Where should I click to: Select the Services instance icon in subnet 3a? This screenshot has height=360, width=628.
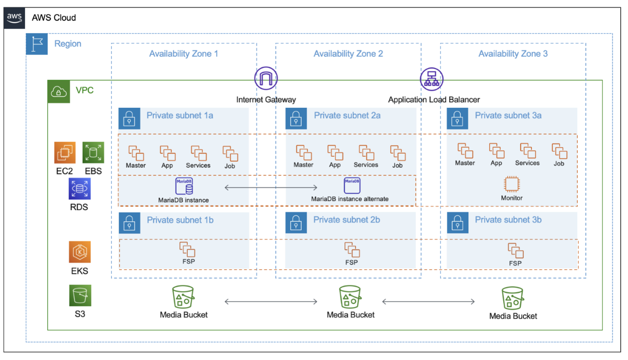click(x=528, y=151)
